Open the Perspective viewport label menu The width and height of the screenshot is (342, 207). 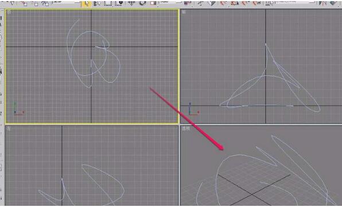tap(186, 129)
